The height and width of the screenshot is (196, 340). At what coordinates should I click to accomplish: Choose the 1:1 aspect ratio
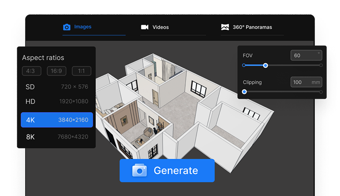(81, 71)
